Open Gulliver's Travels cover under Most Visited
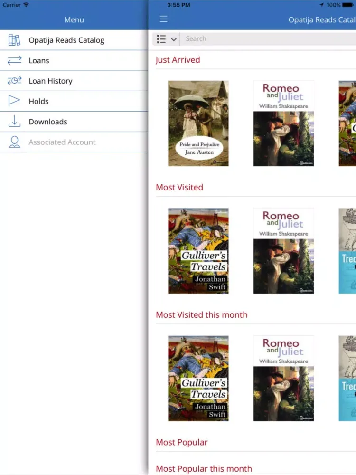Screen dimensions: 356x475 [x=198, y=251]
